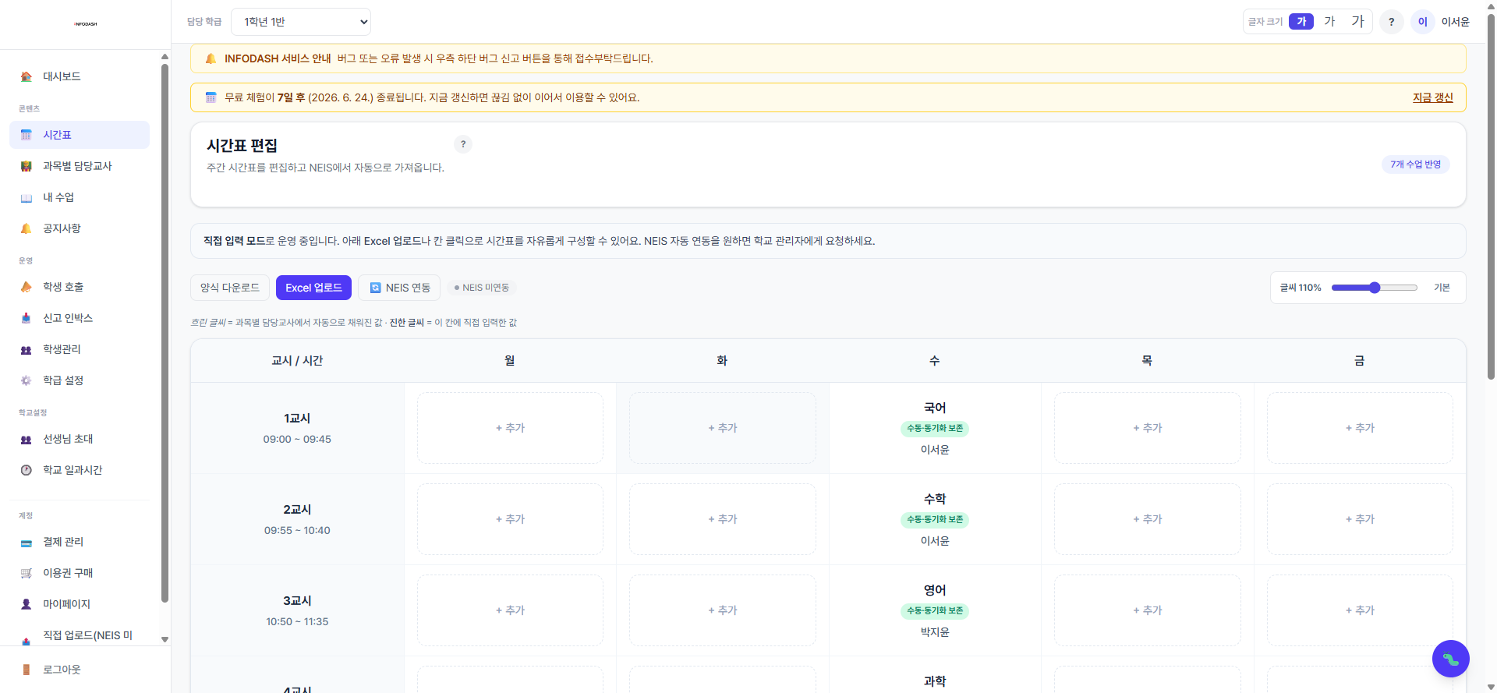
Task: Click the user avatar 이 circle
Action: (x=1423, y=22)
